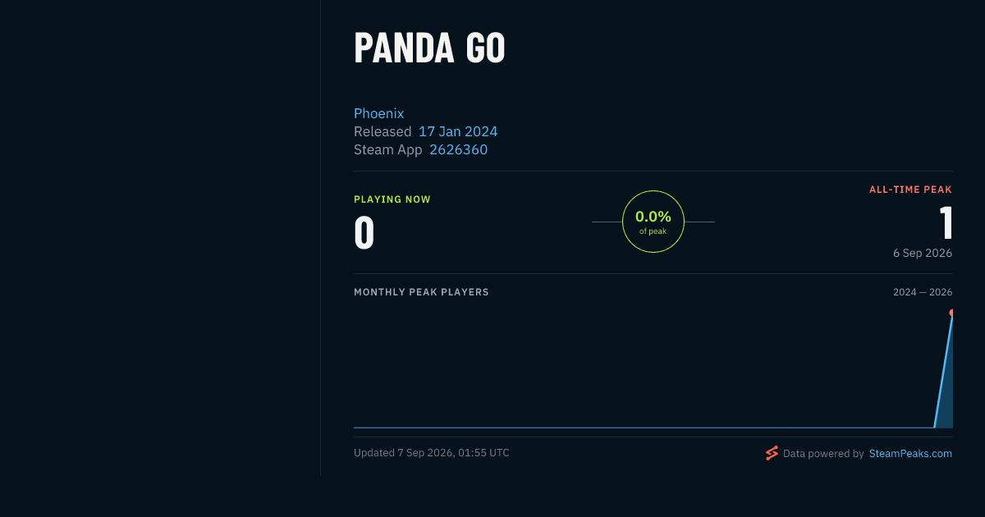Screen dimensions: 985x517
Task: Click the SteamPeaks logo icon
Action: click(x=772, y=453)
